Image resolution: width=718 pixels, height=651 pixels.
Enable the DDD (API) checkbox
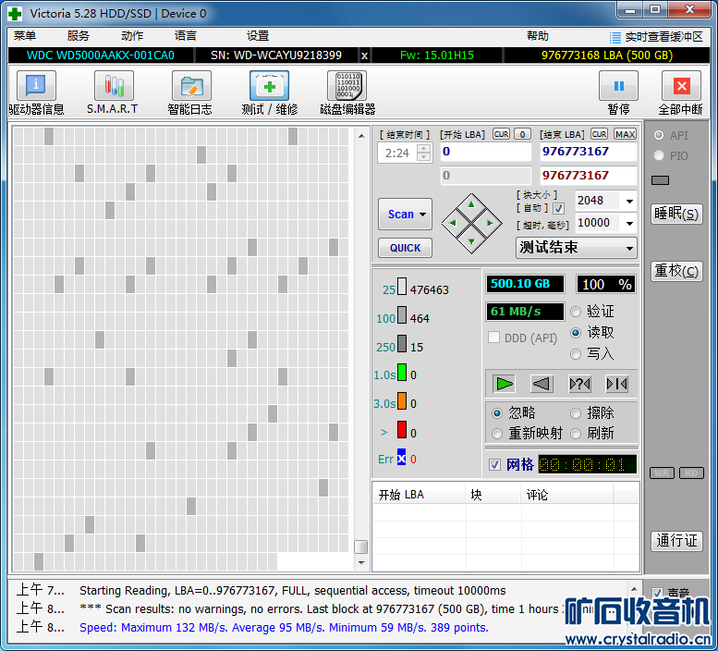click(x=494, y=338)
